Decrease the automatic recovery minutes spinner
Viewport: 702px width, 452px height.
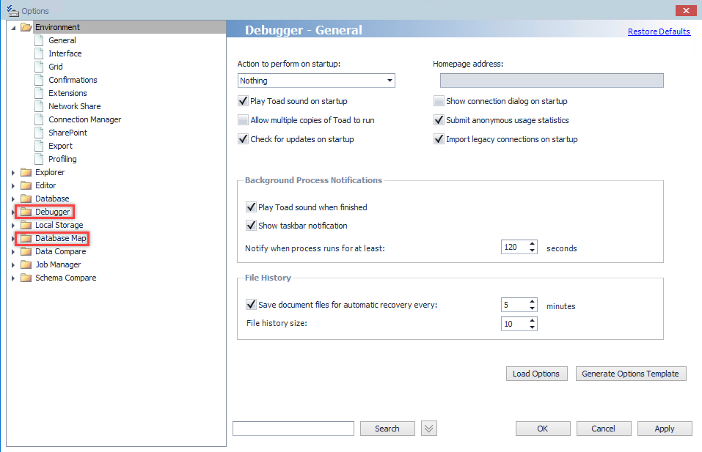532,308
